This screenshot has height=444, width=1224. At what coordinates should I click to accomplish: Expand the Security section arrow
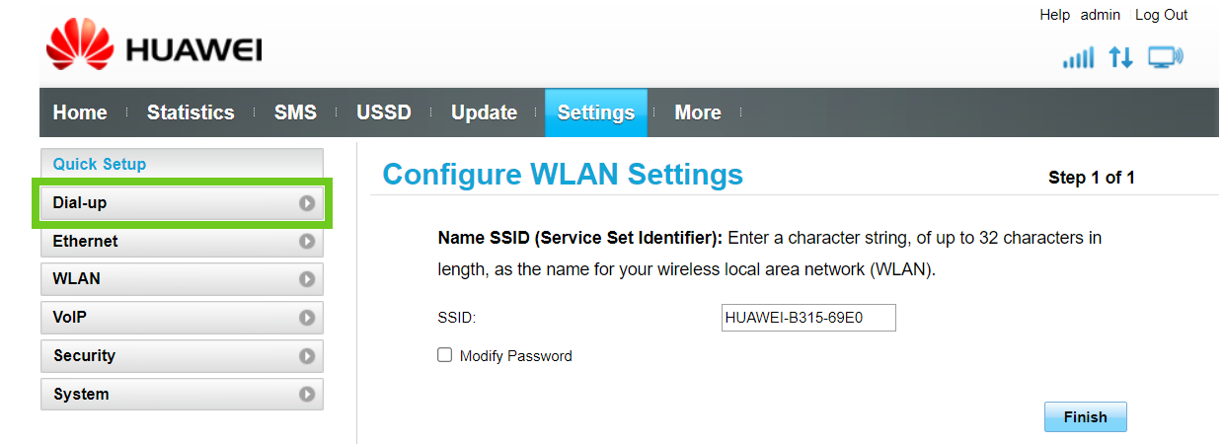point(307,356)
